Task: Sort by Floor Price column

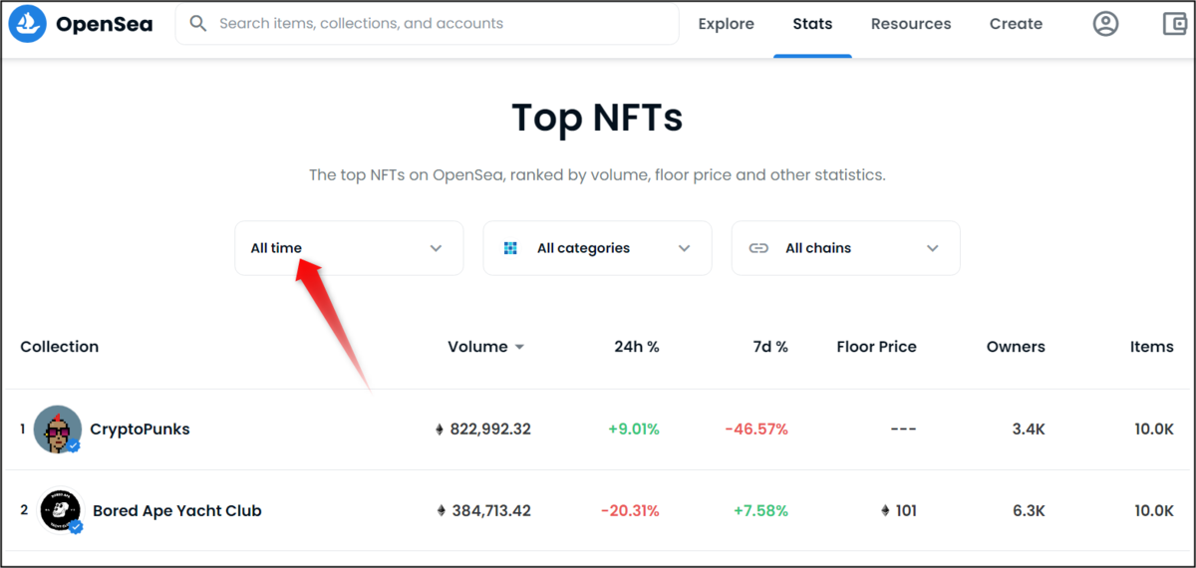Action: pos(877,347)
